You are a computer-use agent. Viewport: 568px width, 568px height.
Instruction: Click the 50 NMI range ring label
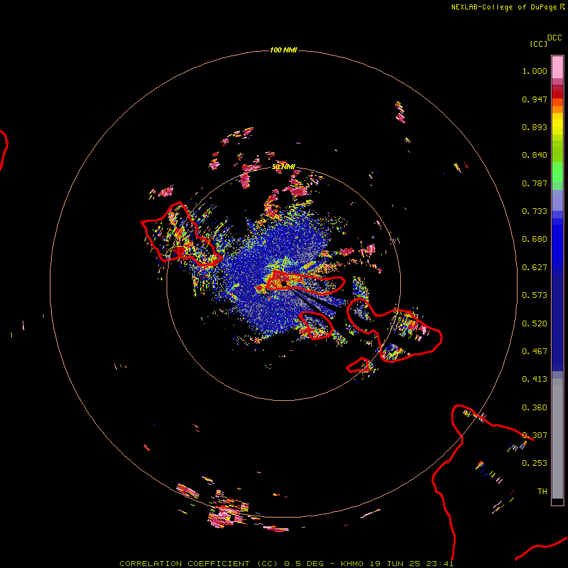pyautogui.click(x=283, y=167)
